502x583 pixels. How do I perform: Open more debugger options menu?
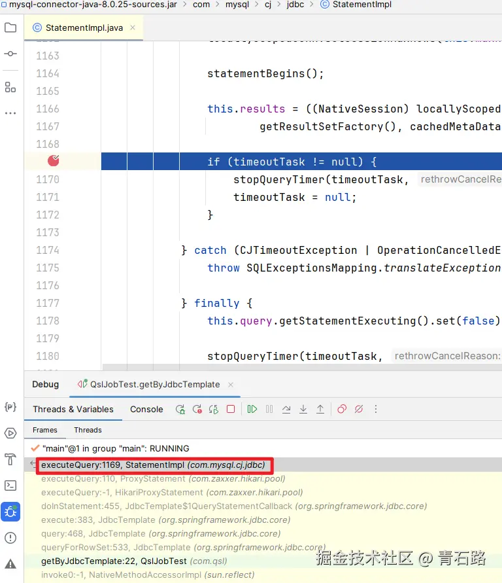pos(376,409)
